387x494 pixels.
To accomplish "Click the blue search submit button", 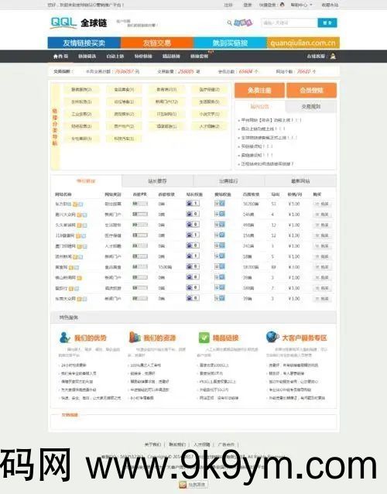I will [327, 22].
